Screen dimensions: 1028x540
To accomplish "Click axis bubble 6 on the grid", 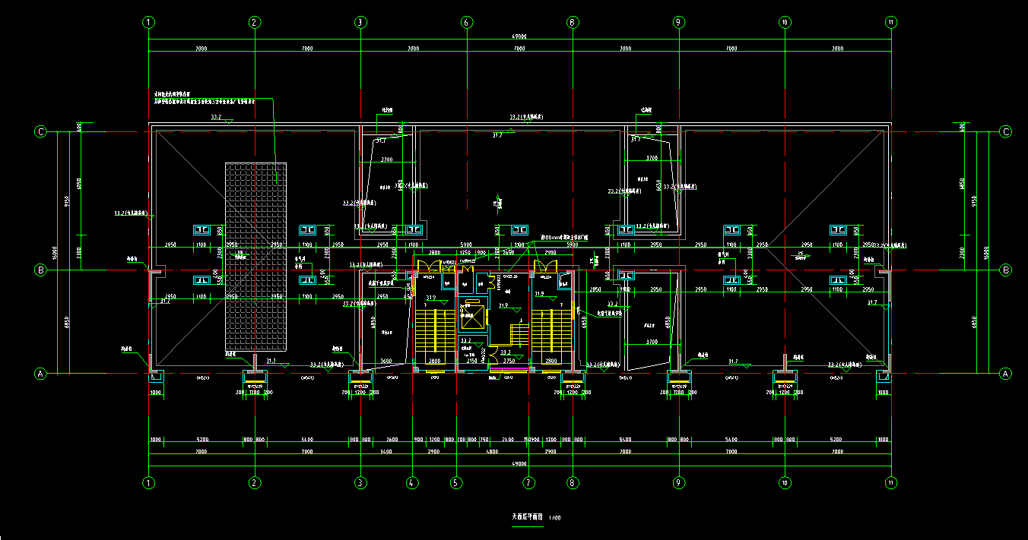I will point(466,23).
